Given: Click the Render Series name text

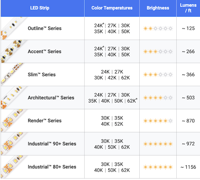Looking at the screenshot, I should click(x=44, y=121).
